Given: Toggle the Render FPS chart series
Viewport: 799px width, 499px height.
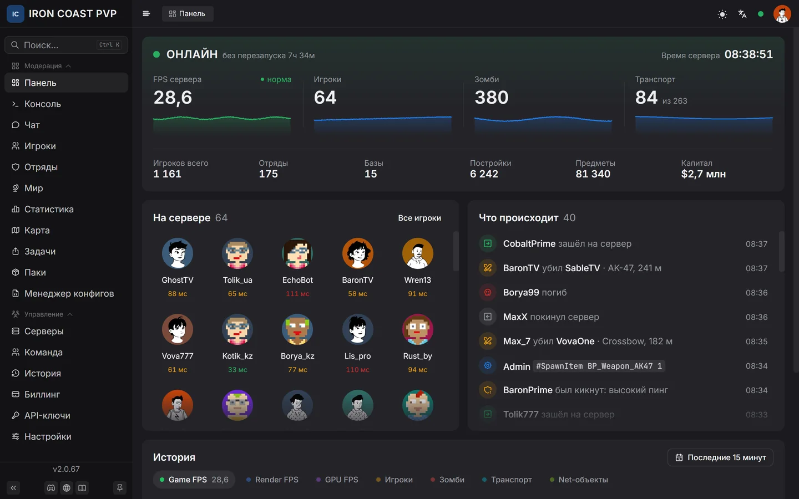Looking at the screenshot, I should point(272,480).
